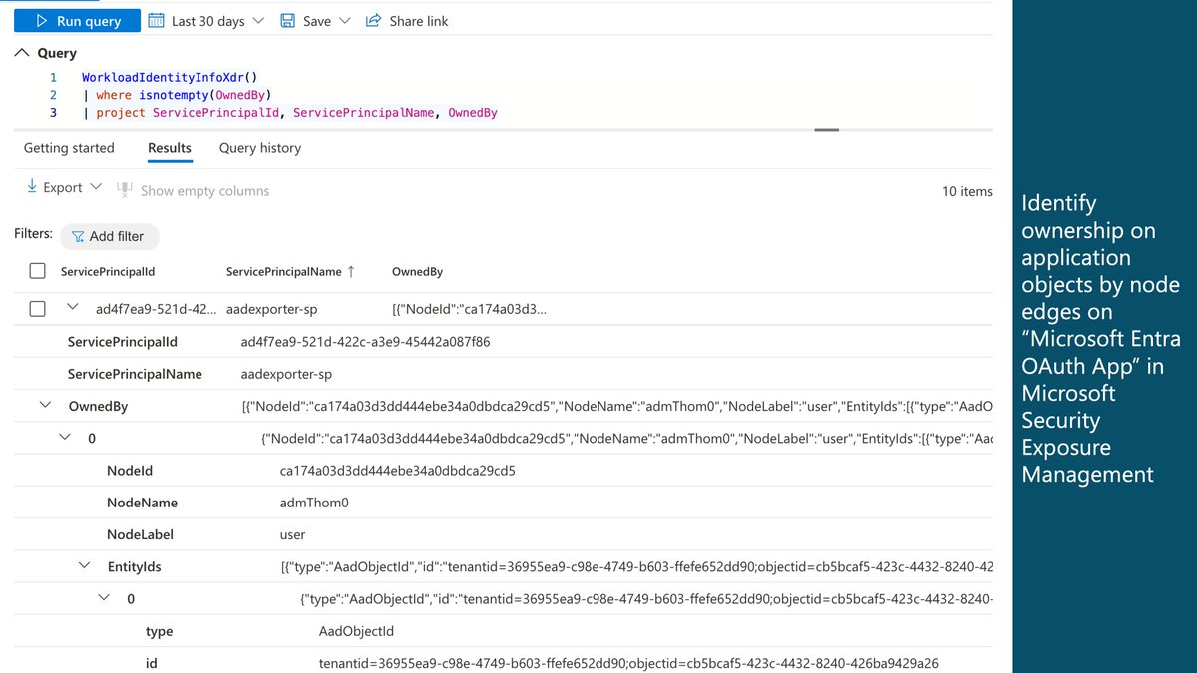
Task: Click the NodeId value ca174a03d3dd444ebe34a0dbdca29cd5
Action: 398,471
